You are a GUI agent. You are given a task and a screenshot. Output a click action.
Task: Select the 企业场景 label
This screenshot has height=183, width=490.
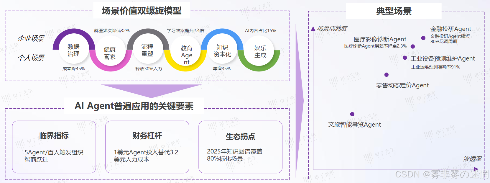coord(31,38)
